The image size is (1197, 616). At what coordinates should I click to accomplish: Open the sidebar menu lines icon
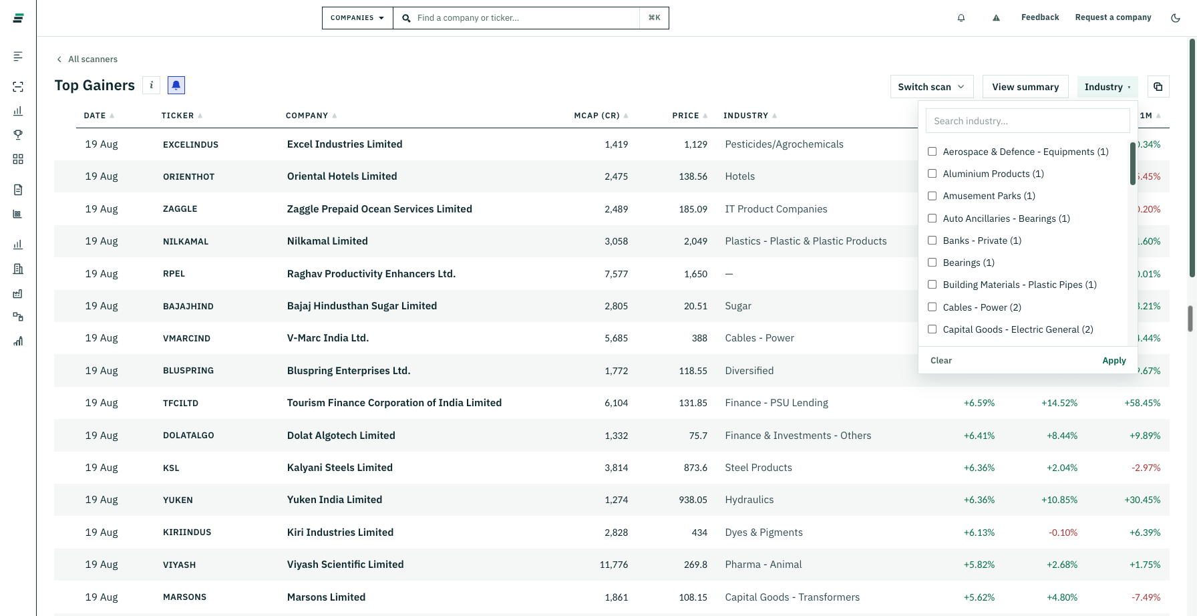(x=18, y=56)
